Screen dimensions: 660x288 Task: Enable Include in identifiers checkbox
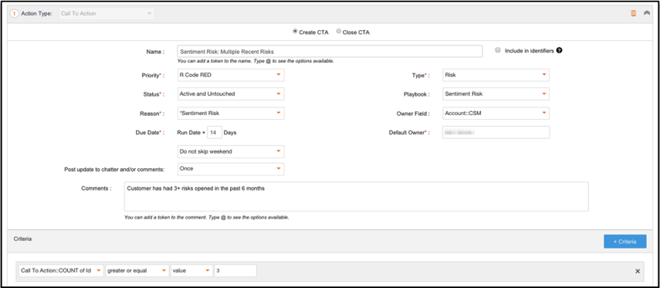pos(498,49)
